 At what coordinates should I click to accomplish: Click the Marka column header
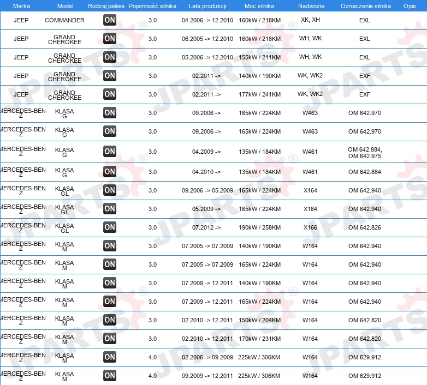[21, 6]
